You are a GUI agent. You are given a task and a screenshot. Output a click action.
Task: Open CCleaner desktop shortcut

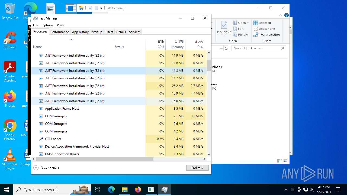point(10,40)
